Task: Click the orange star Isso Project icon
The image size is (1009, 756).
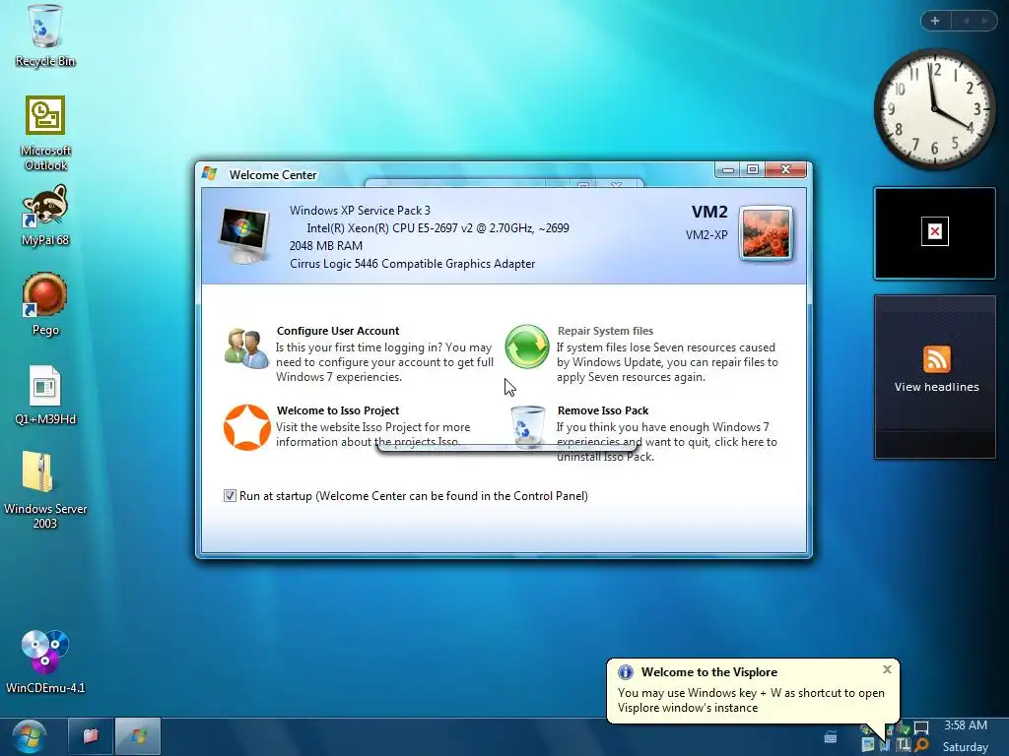Action: (246, 427)
